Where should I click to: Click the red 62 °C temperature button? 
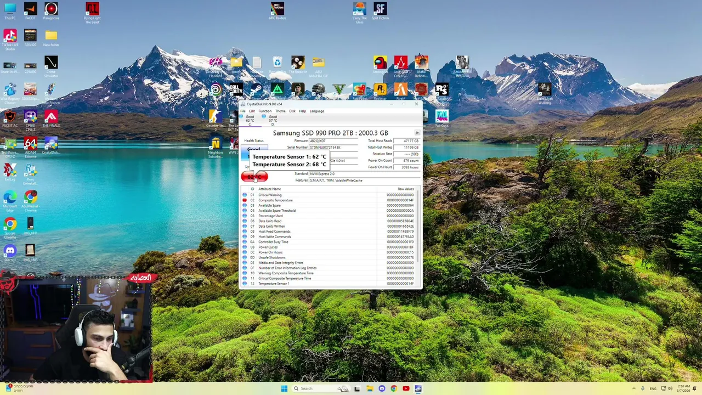pos(254,176)
